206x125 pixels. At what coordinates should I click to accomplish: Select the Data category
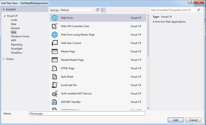point(14,24)
